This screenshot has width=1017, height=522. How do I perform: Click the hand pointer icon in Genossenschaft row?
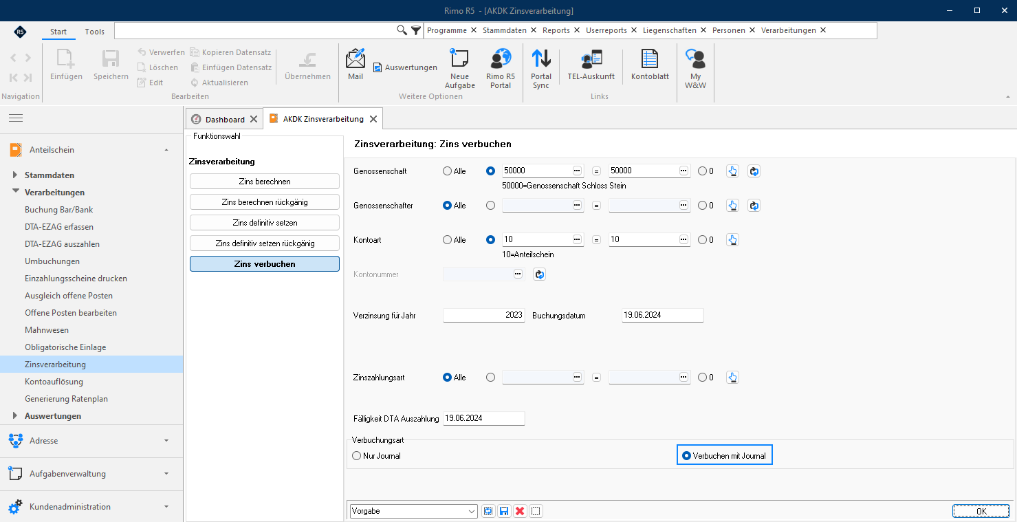(x=732, y=171)
